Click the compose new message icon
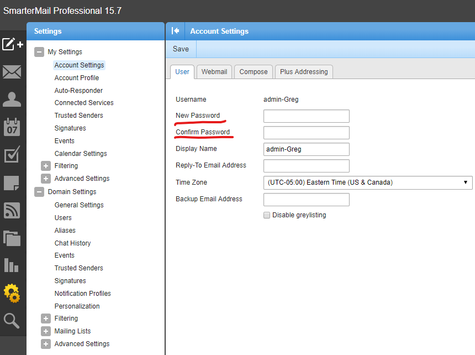 [x=12, y=44]
